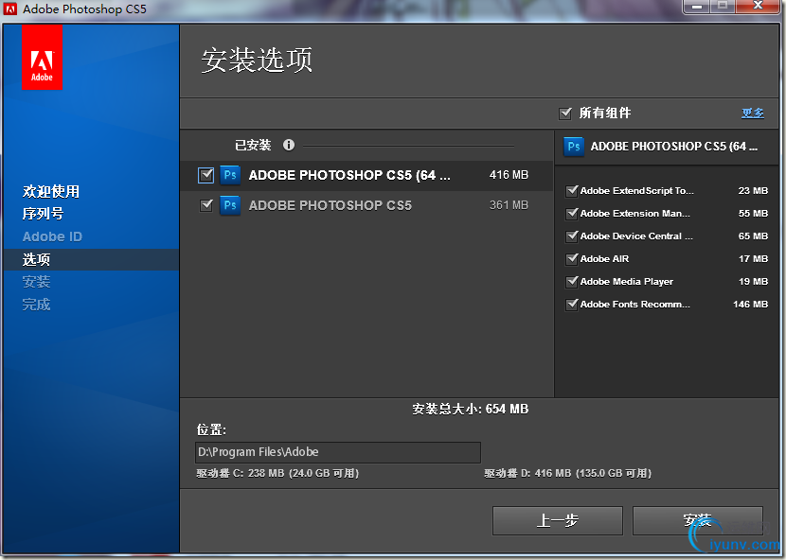Click the Adobe logo in the sidebar
The width and height of the screenshot is (786, 560).
click(x=42, y=58)
